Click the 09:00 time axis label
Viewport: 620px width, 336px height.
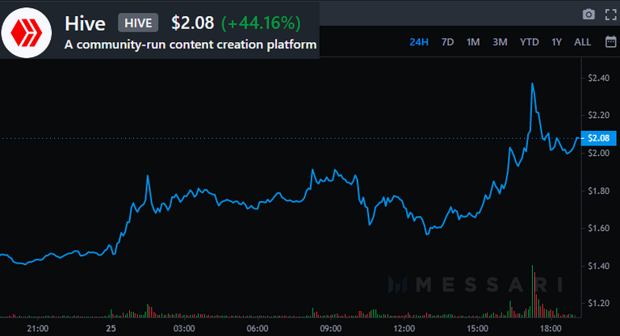coord(330,329)
